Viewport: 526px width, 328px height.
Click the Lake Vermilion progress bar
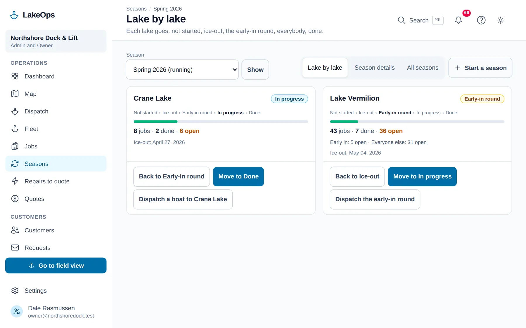click(x=417, y=122)
